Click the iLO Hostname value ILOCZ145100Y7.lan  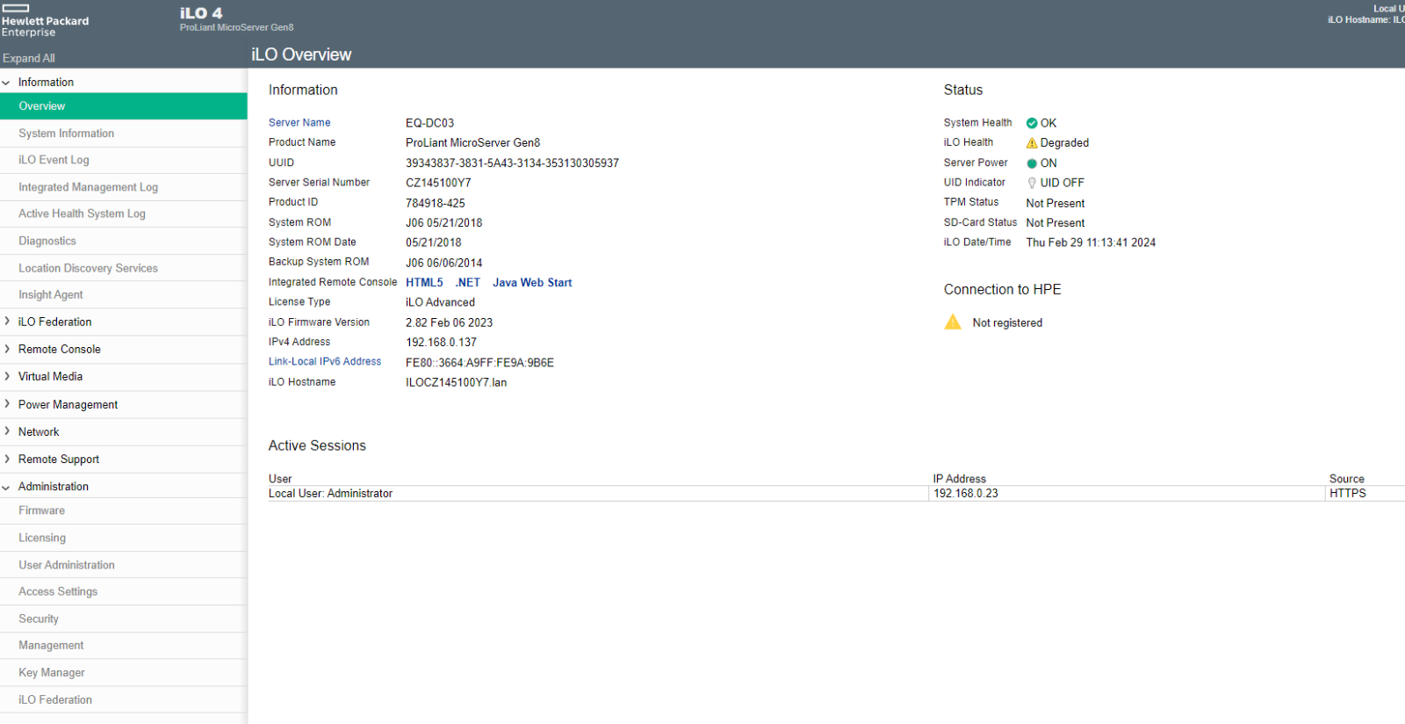(457, 382)
